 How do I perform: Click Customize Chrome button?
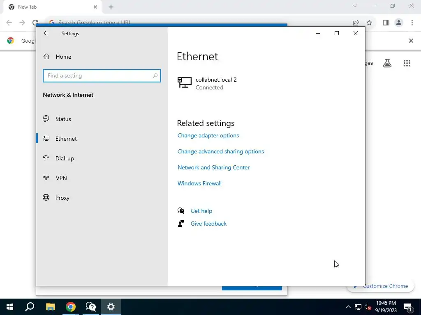click(x=381, y=286)
